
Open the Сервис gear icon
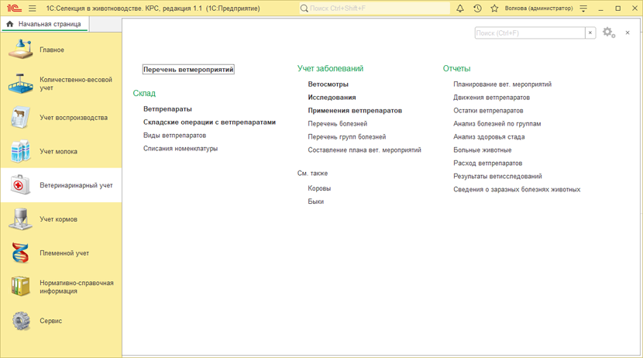coord(20,321)
